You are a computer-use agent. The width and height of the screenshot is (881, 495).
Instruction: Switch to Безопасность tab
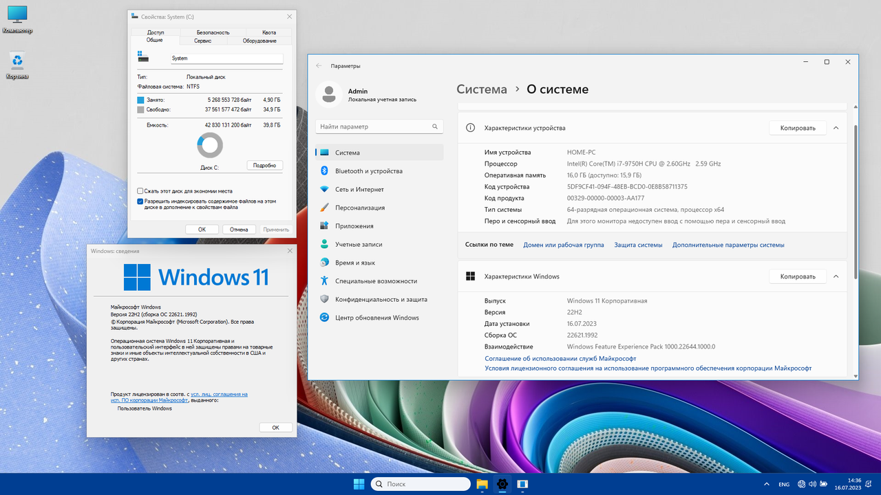point(213,32)
